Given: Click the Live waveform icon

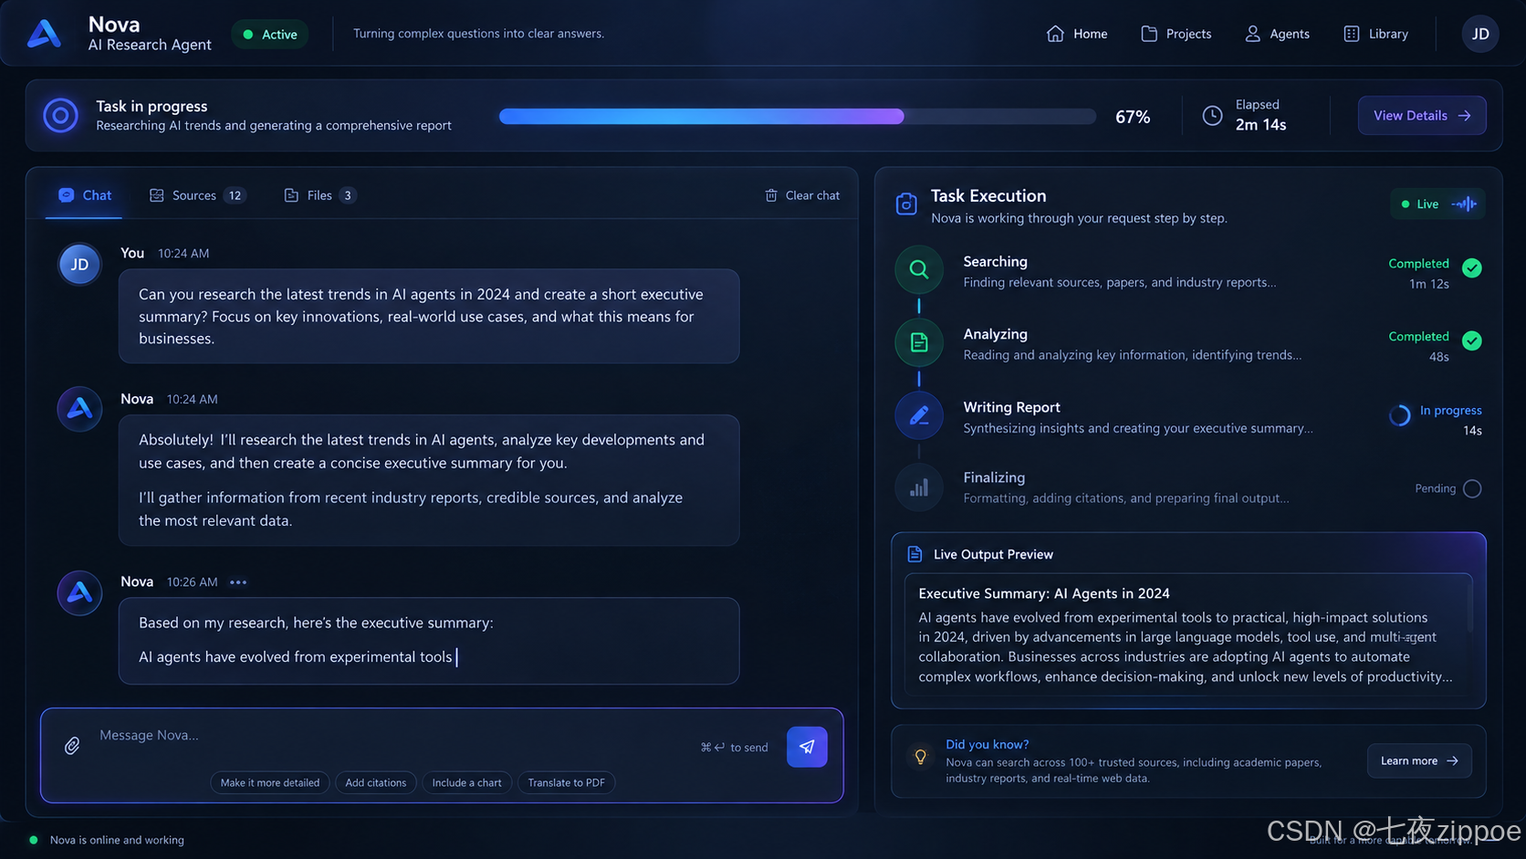Looking at the screenshot, I should click(x=1464, y=204).
